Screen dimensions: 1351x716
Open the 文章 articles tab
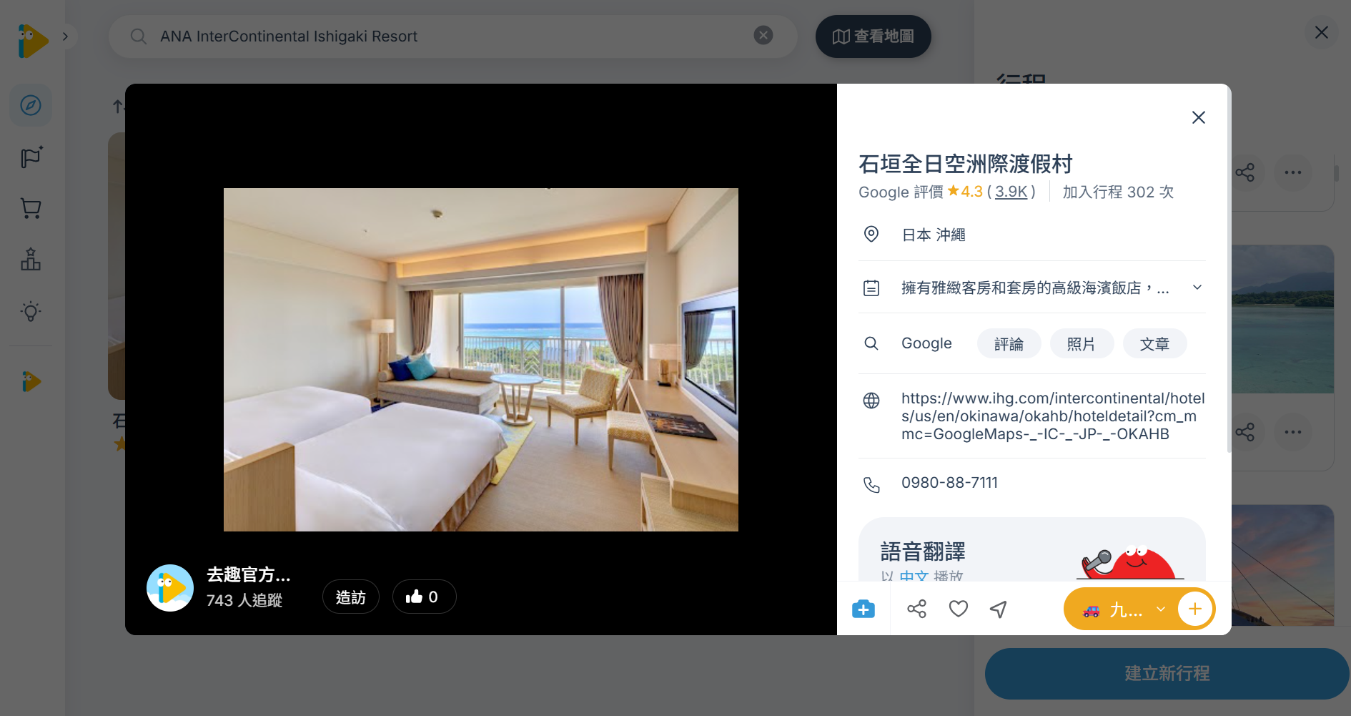[x=1154, y=344]
